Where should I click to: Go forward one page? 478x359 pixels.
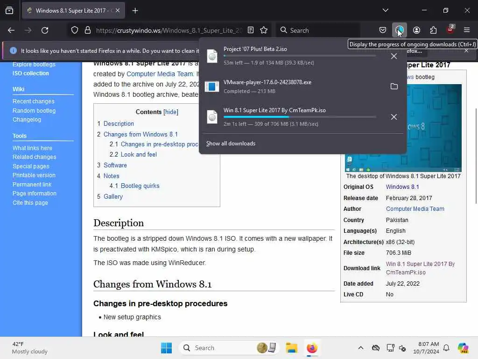[28, 30]
